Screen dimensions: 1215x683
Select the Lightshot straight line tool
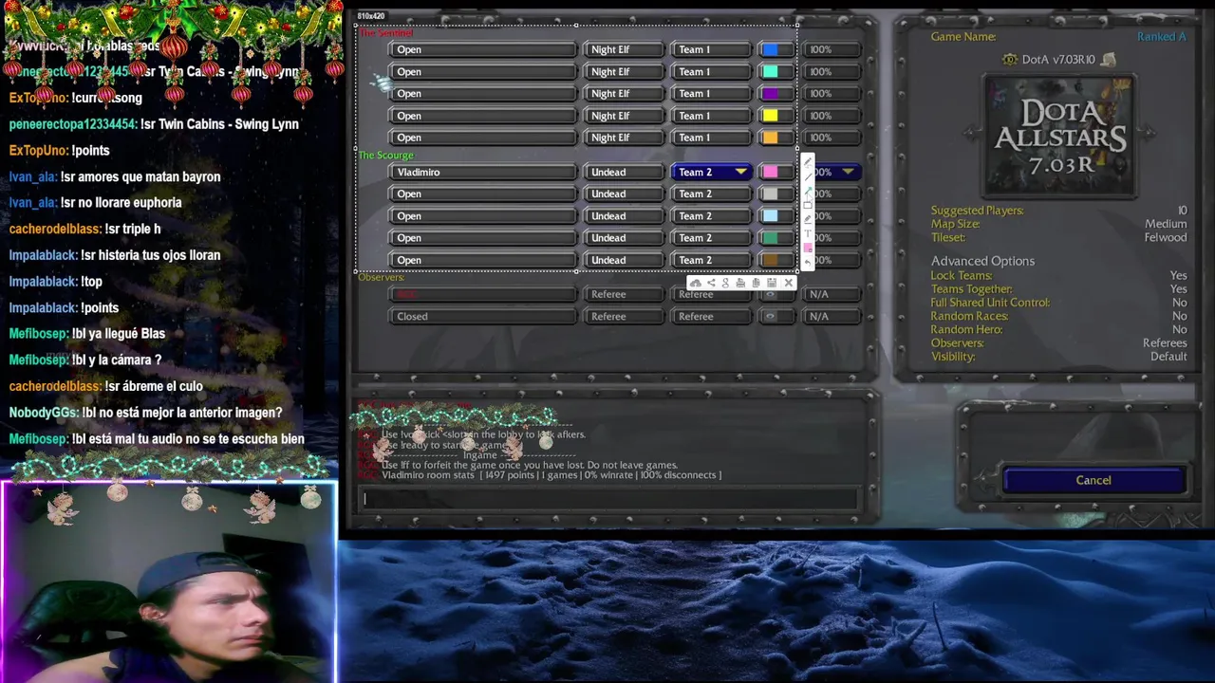[808, 176]
